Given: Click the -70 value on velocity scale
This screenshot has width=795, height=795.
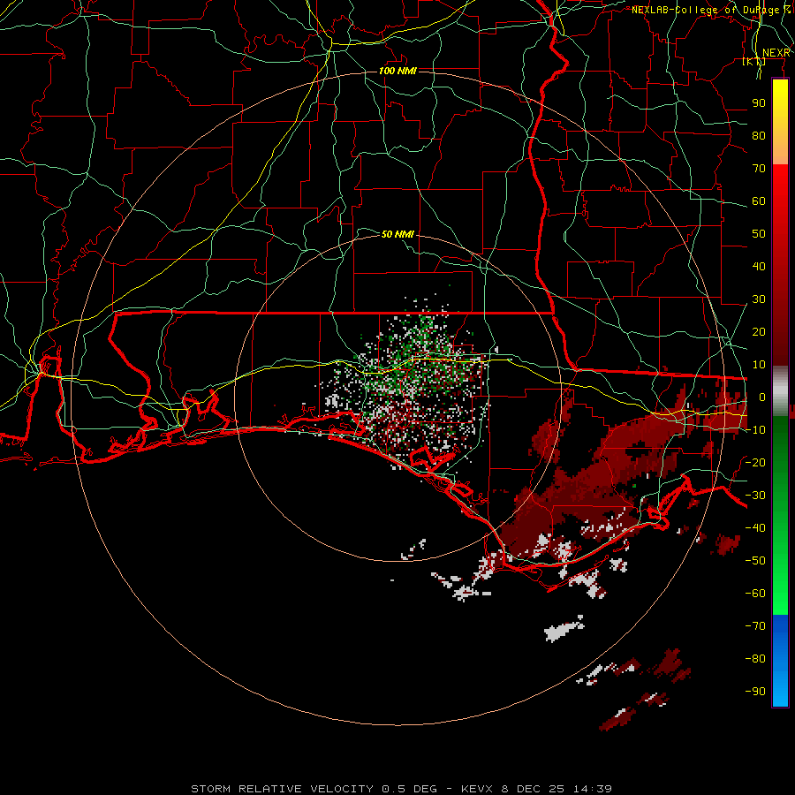Looking at the screenshot, I should point(755,626).
